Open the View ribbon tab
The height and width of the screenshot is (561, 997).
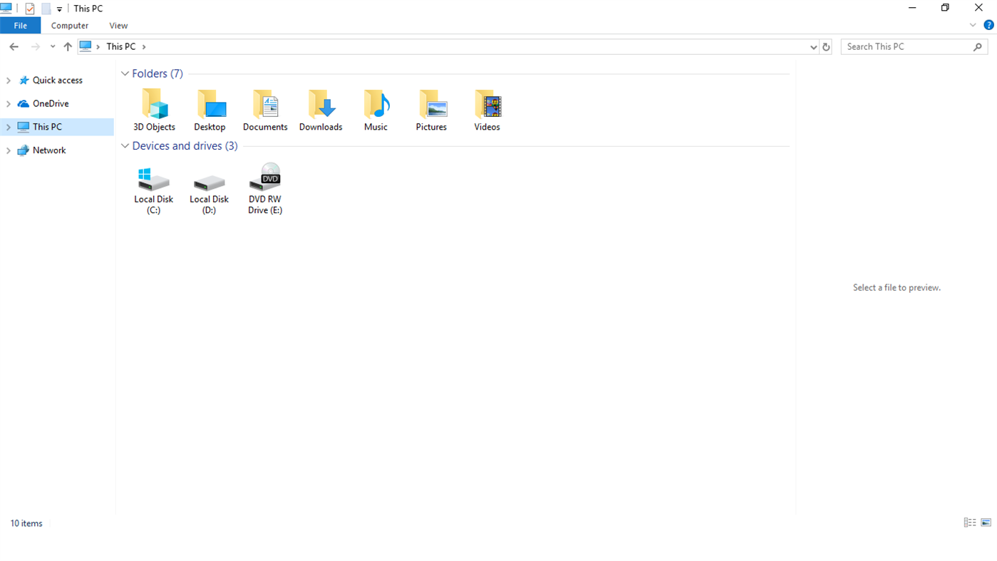(118, 25)
